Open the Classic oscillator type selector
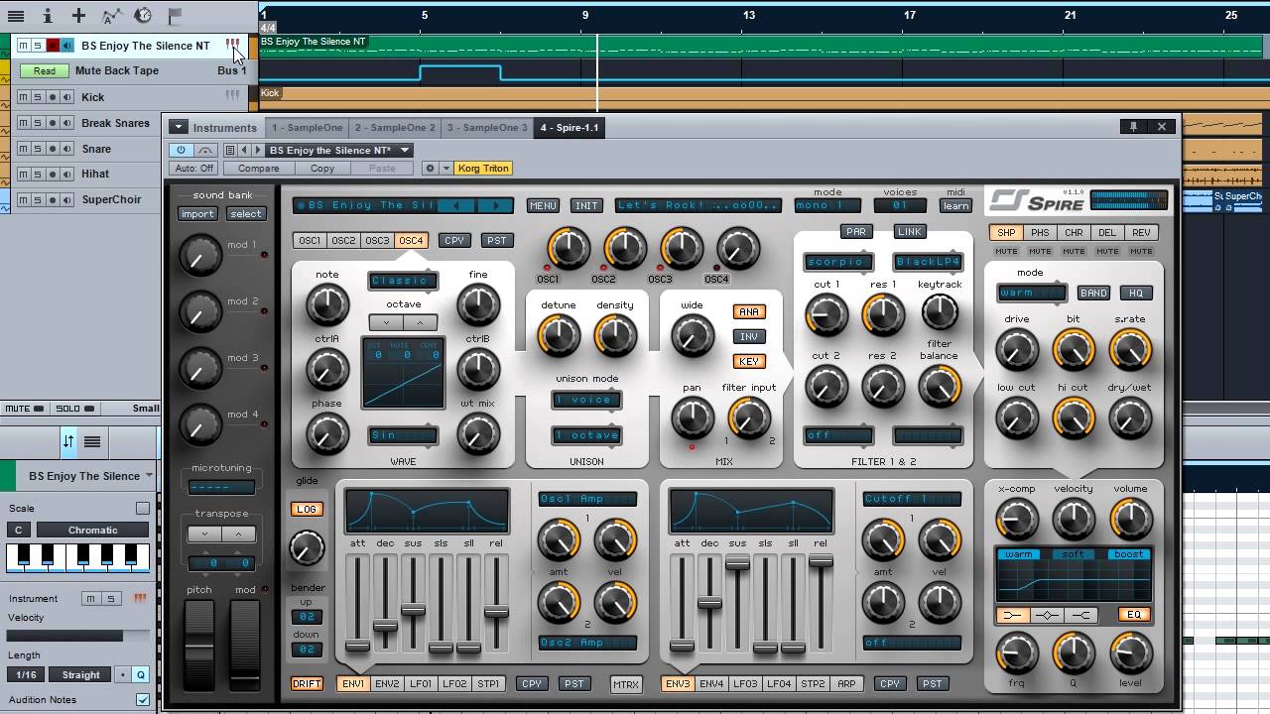The image size is (1270, 714). pyautogui.click(x=403, y=281)
